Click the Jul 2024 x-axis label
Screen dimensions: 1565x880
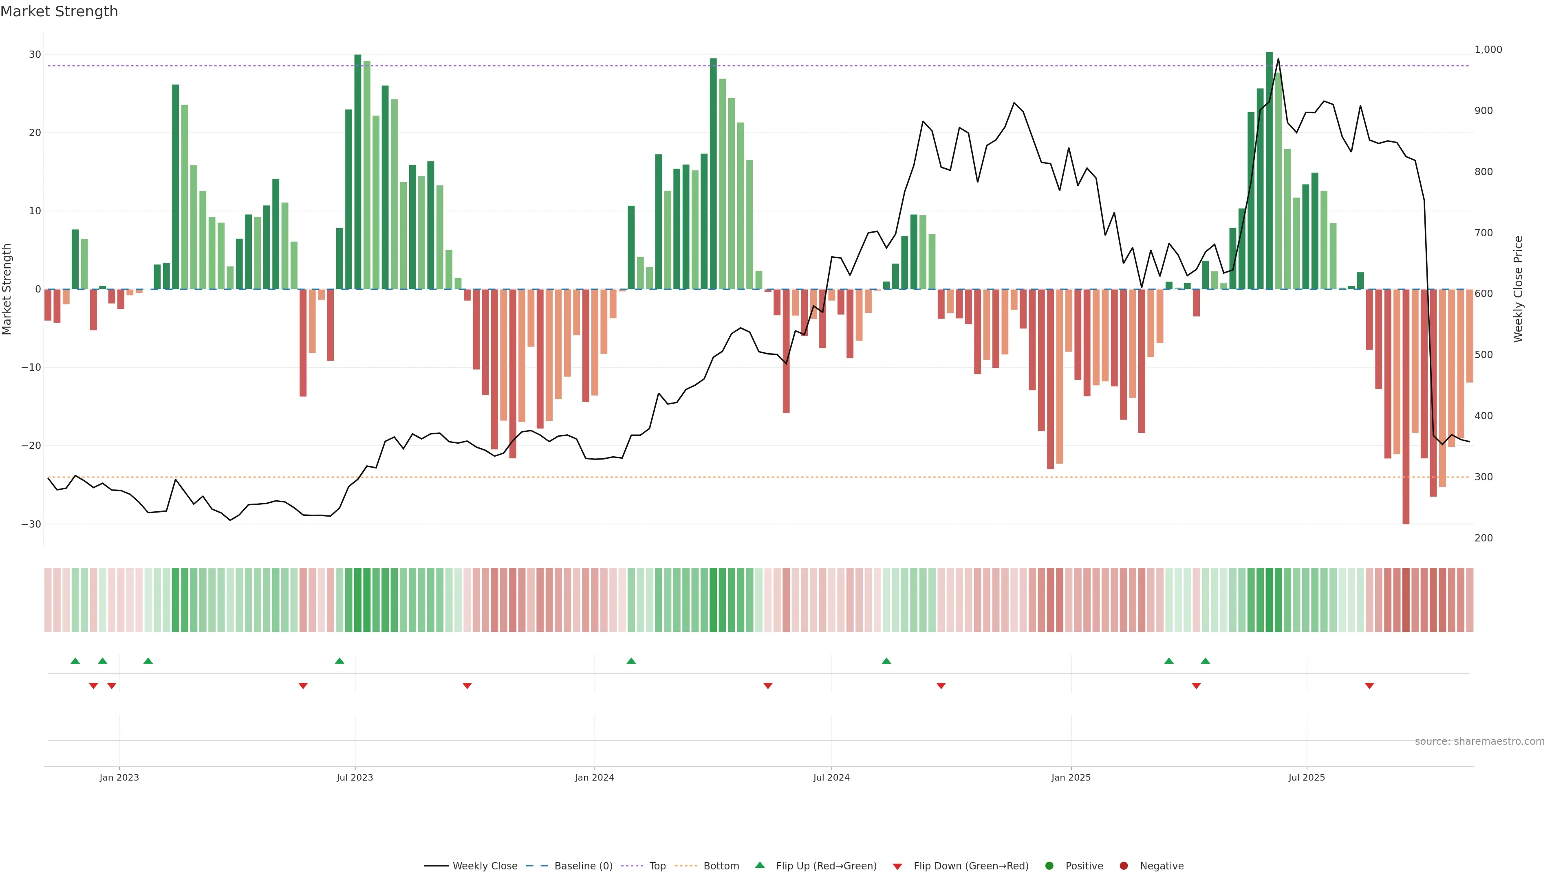coord(831,777)
